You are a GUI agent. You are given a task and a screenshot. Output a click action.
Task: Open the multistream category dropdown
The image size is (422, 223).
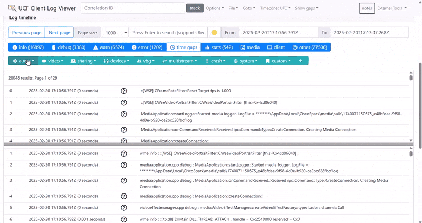[x=179, y=61]
